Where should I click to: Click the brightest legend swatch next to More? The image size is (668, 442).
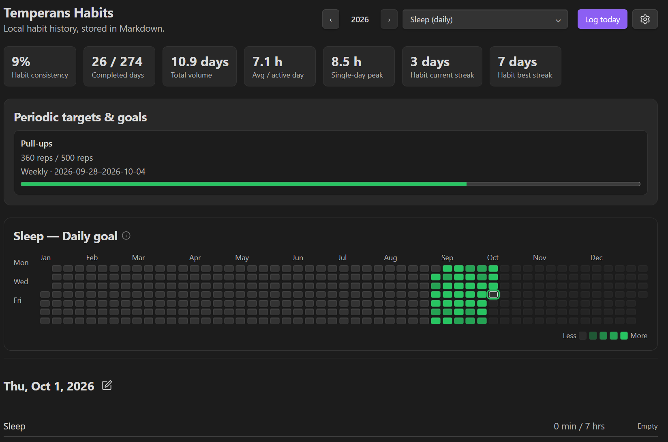pyautogui.click(x=624, y=336)
